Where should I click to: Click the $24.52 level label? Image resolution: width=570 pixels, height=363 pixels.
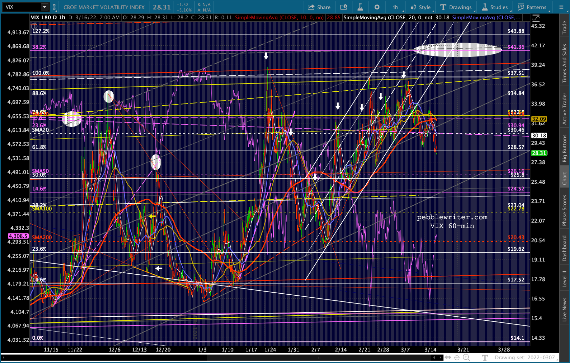pyautogui.click(x=516, y=189)
